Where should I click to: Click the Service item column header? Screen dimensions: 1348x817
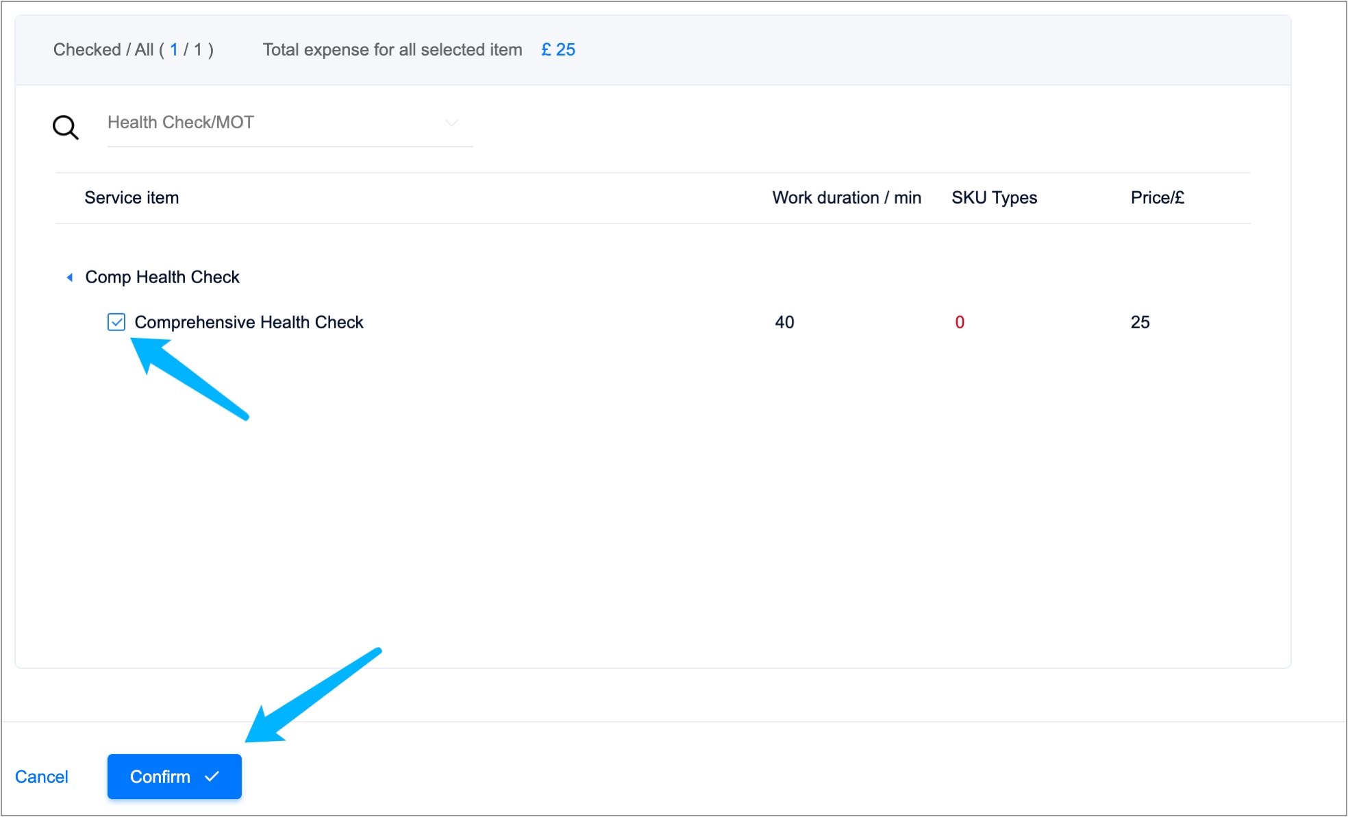coord(132,198)
